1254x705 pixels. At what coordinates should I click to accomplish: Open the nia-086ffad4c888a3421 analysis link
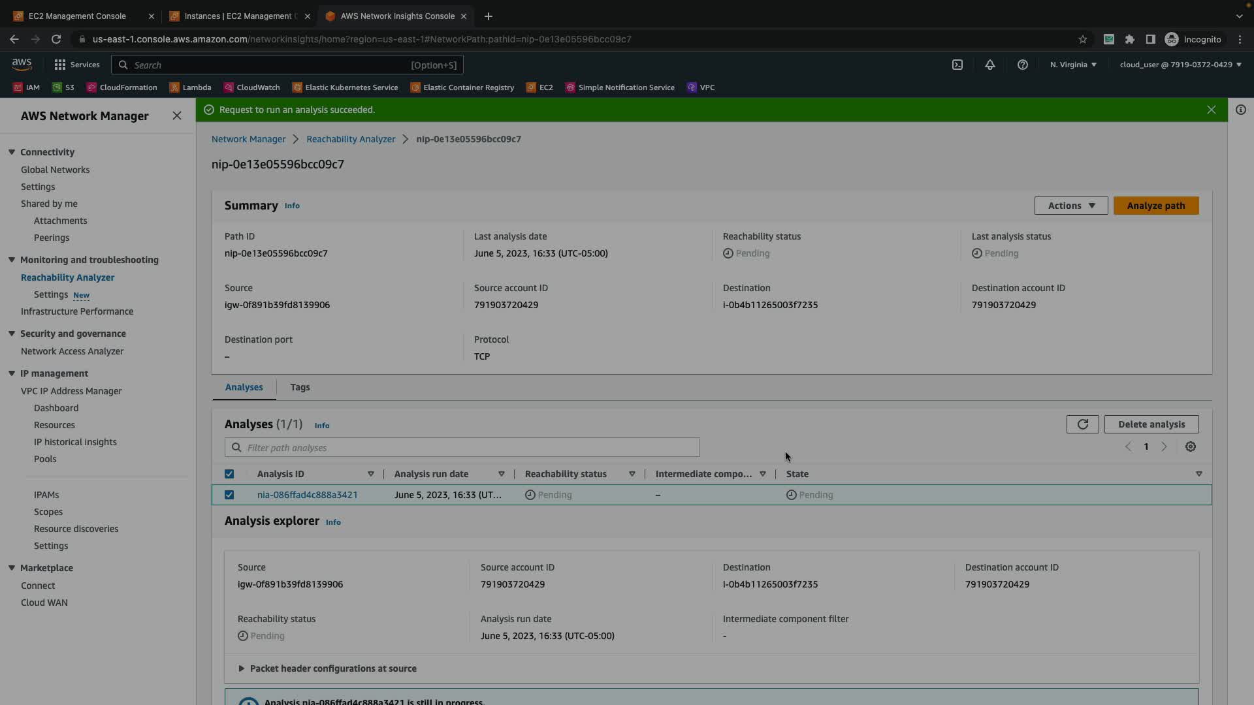point(307,495)
